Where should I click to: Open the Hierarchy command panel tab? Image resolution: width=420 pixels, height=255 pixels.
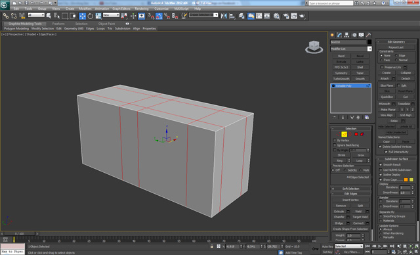[x=347, y=35]
